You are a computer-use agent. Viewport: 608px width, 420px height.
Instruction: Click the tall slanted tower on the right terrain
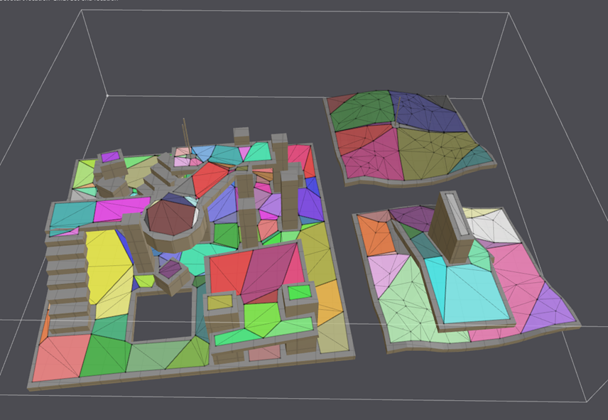(x=449, y=225)
